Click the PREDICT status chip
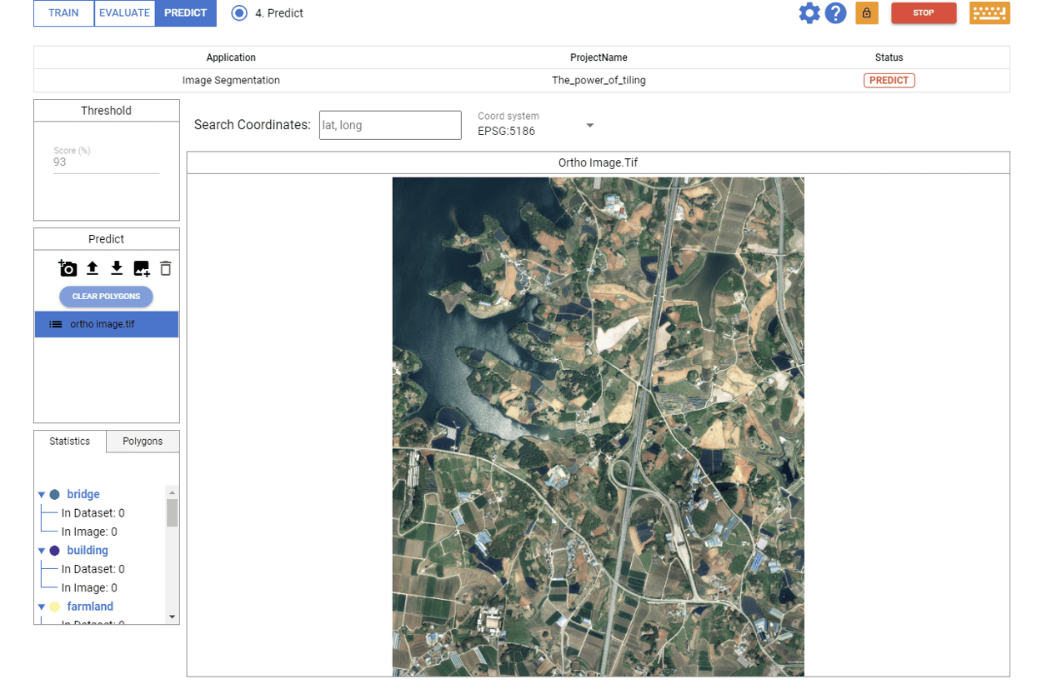 (889, 80)
